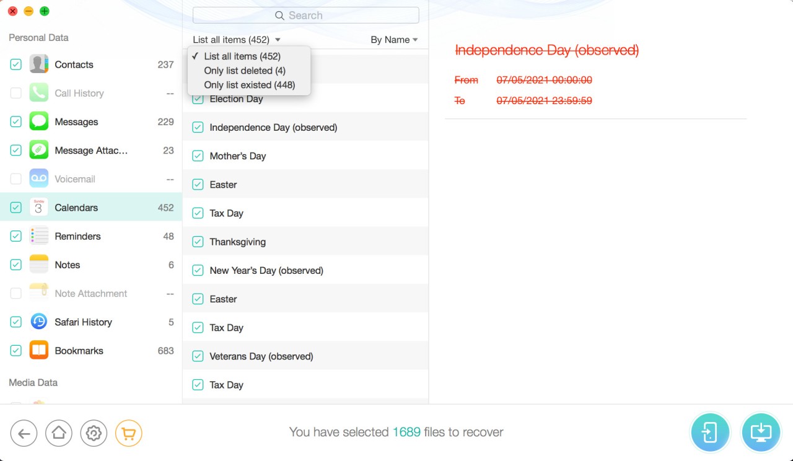Click the Search field

pyautogui.click(x=305, y=15)
